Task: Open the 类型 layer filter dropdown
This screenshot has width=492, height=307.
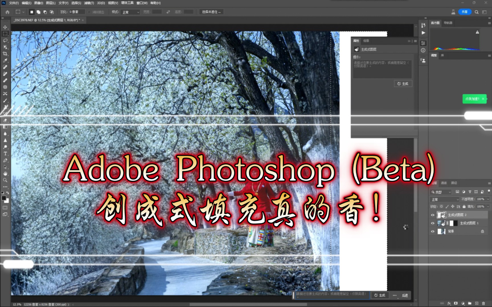Action: pyautogui.click(x=441, y=192)
